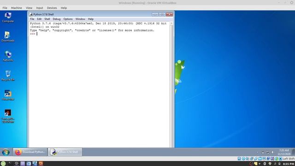The height and width of the screenshot is (166, 295).
Task: Click the VirtualBox hard disk activity indicator
Action: 239,159
